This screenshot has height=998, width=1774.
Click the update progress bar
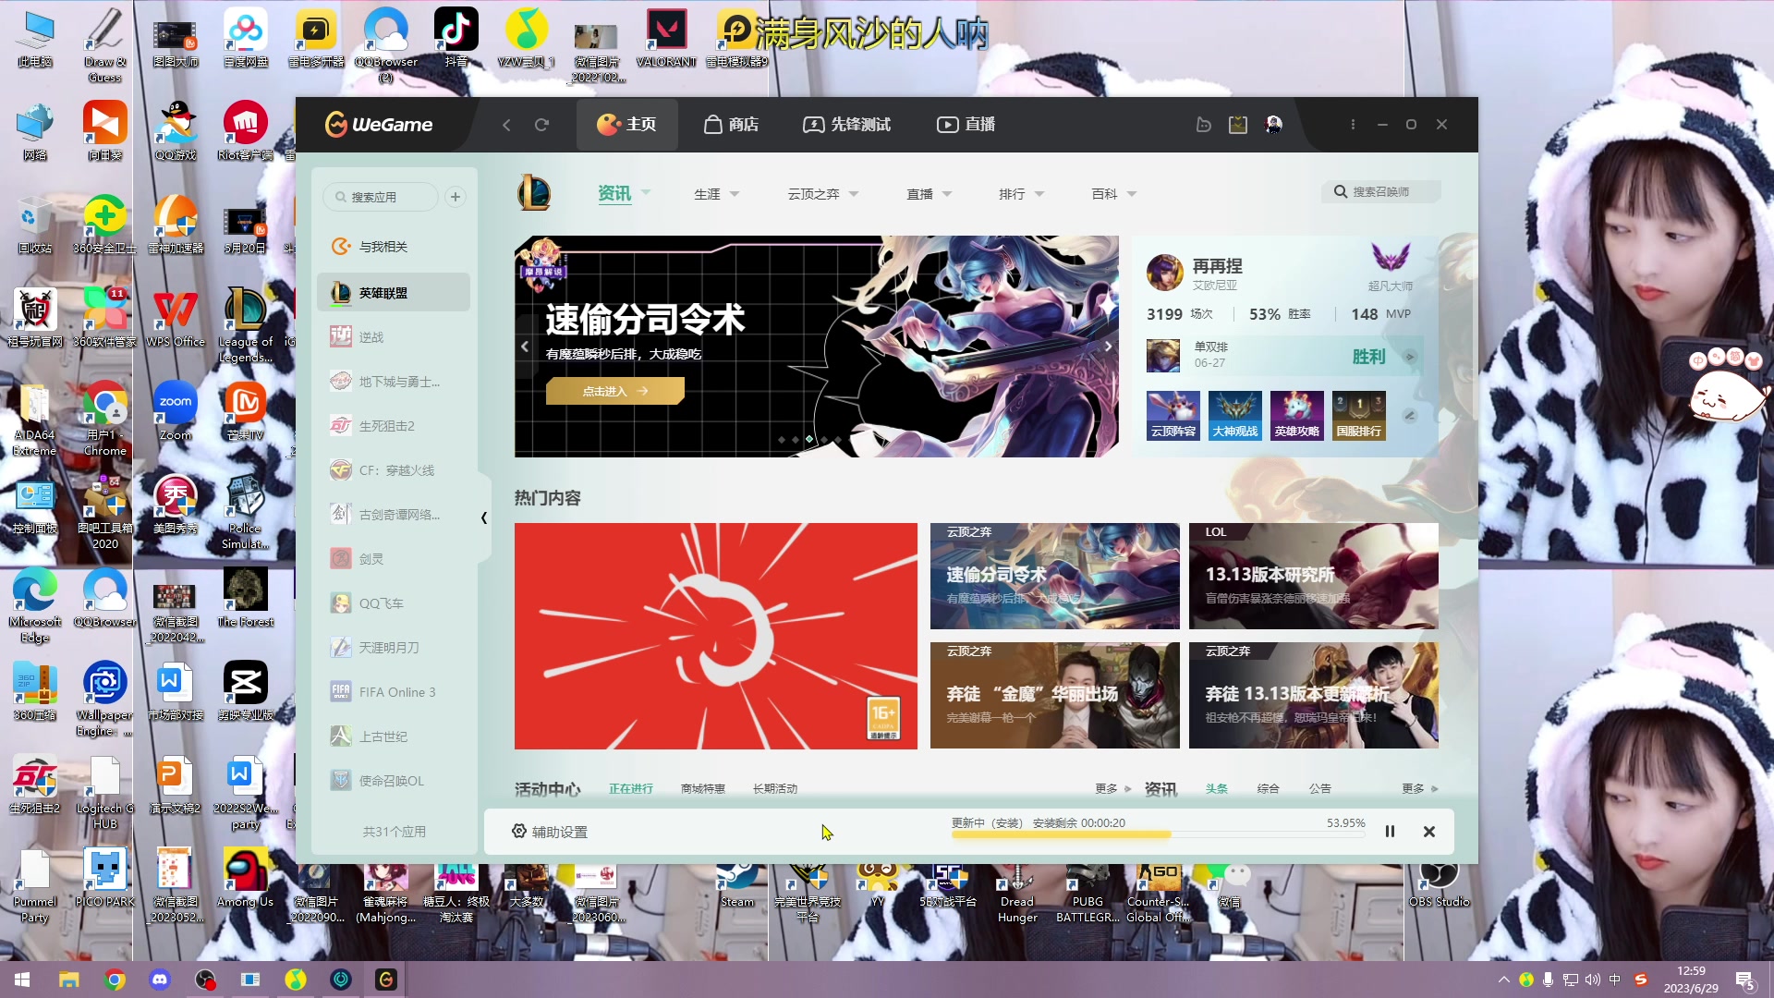pyautogui.click(x=1158, y=834)
